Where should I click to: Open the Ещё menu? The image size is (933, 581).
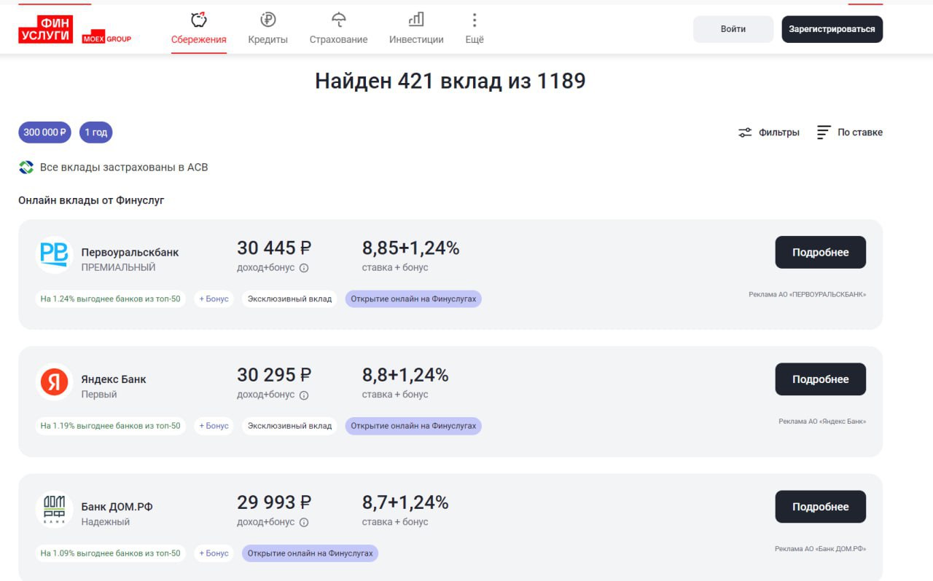475,29
